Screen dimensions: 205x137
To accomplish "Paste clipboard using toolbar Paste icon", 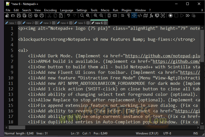I will click(x=61, y=16).
